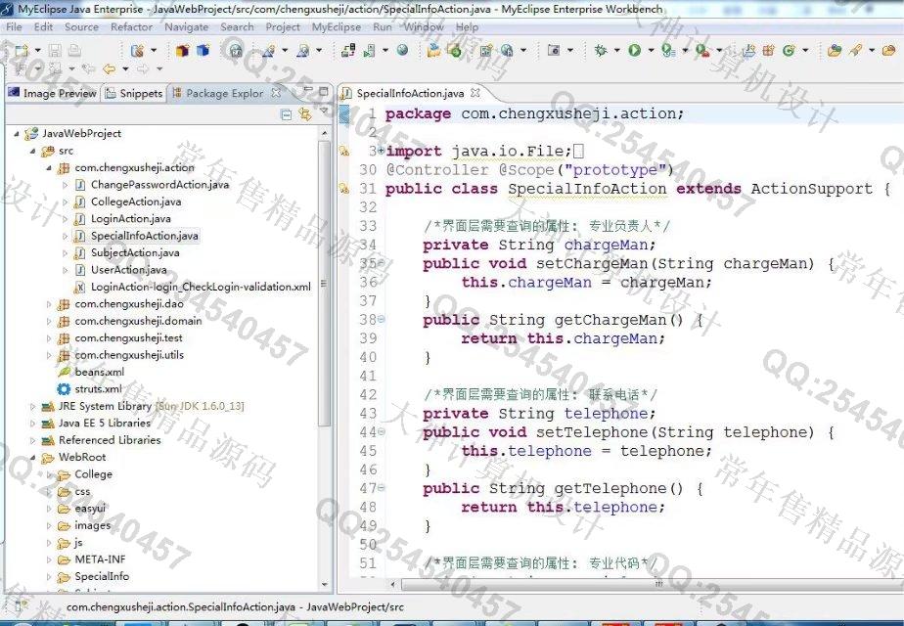Collapse the WebRoot folder

(x=33, y=457)
